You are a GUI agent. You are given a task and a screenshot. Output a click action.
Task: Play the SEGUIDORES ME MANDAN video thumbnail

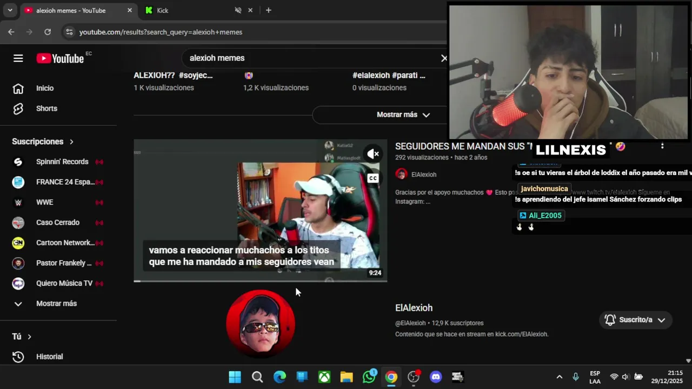[x=260, y=211]
